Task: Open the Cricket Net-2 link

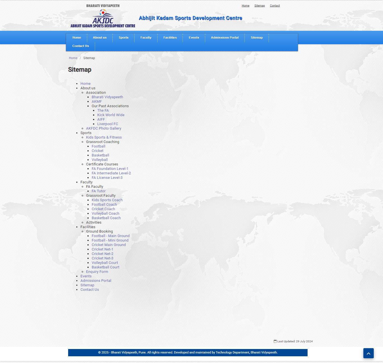Action: (103, 254)
